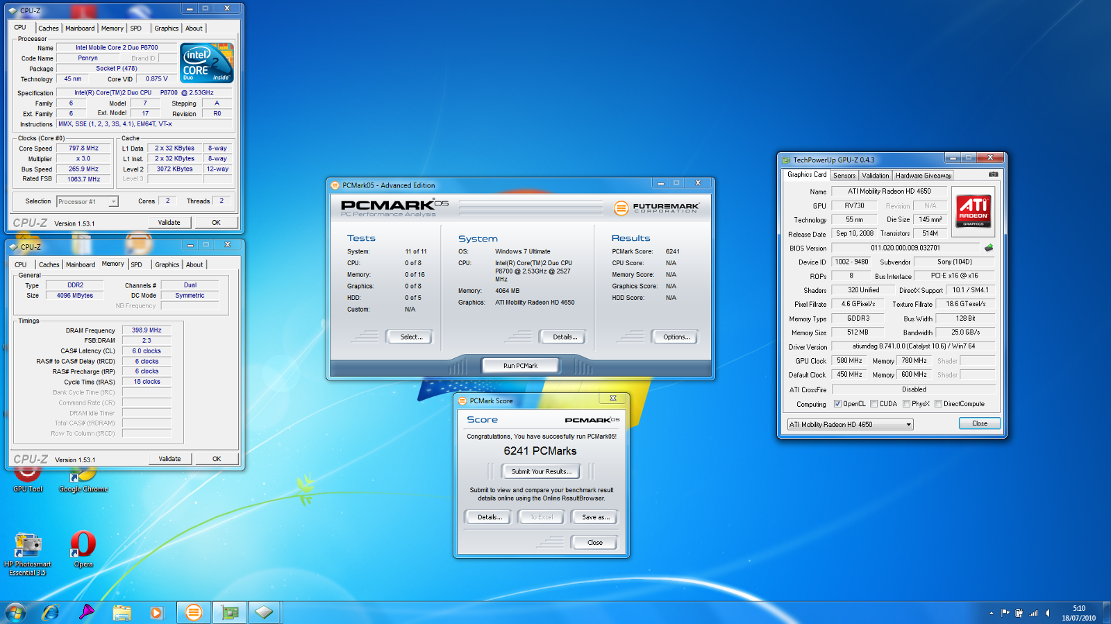Click the ATI Radeon logo in GPU-Z
Viewport: 1111px width, 624px height.
(x=973, y=211)
